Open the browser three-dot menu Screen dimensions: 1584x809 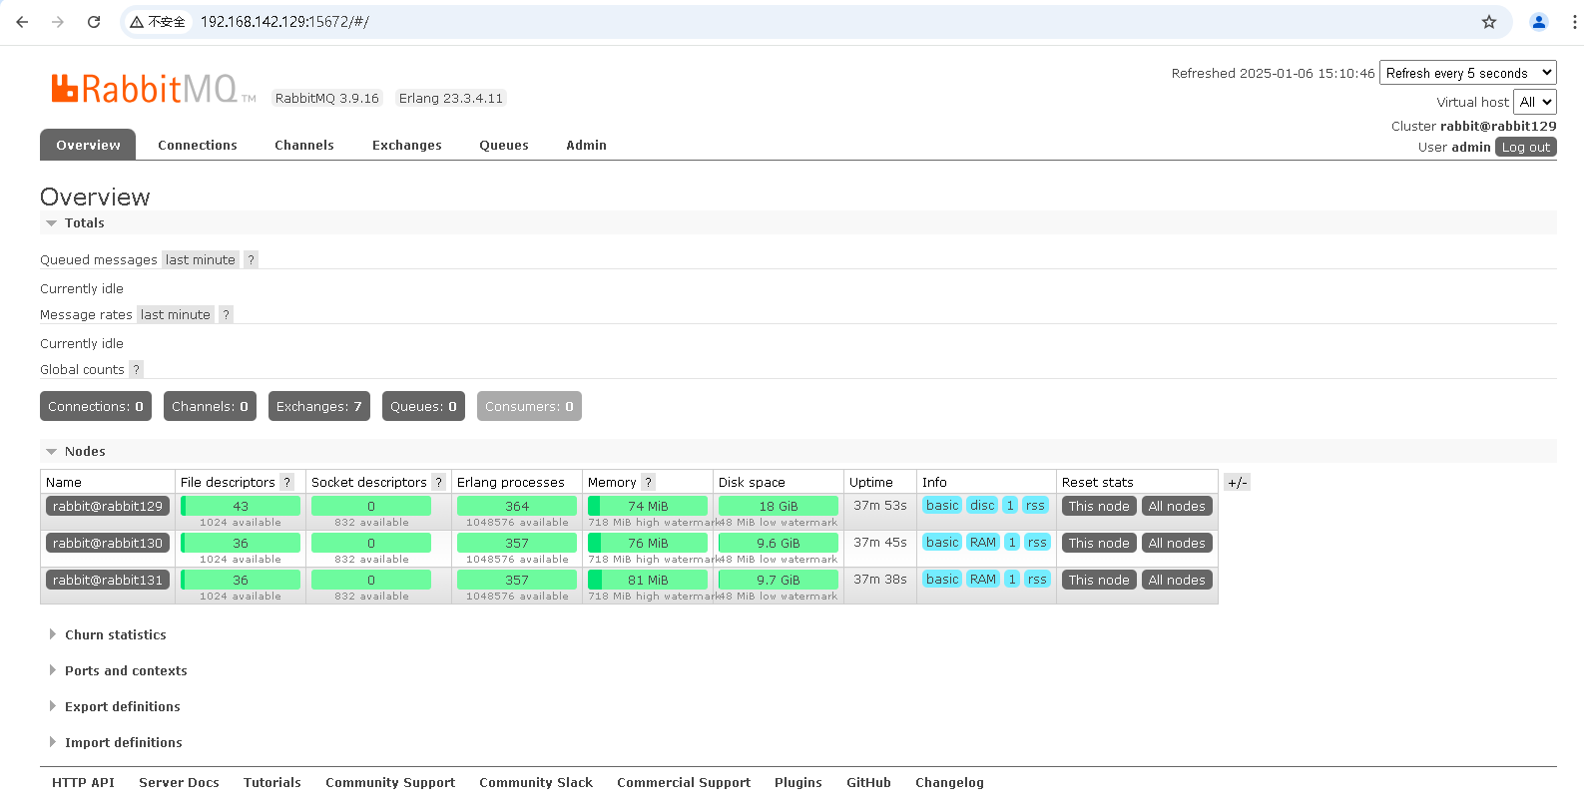click(x=1574, y=22)
